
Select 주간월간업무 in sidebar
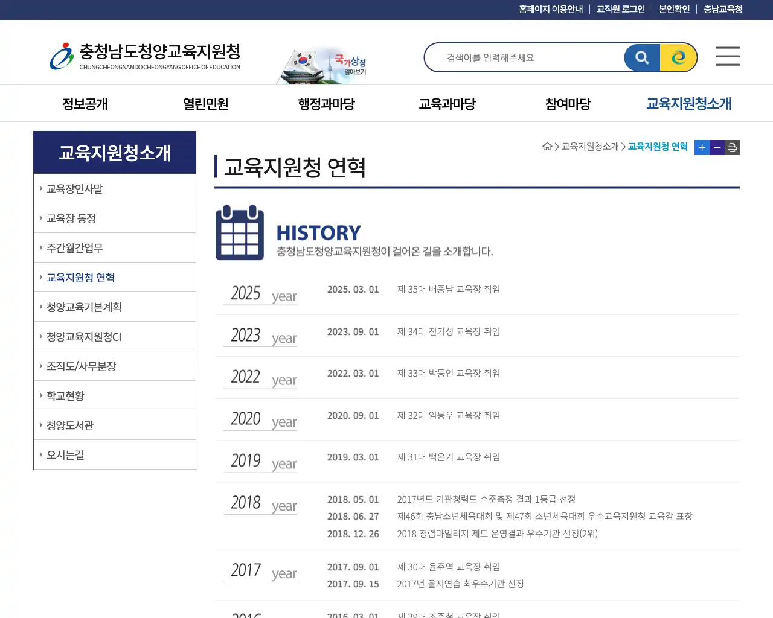tap(115, 248)
